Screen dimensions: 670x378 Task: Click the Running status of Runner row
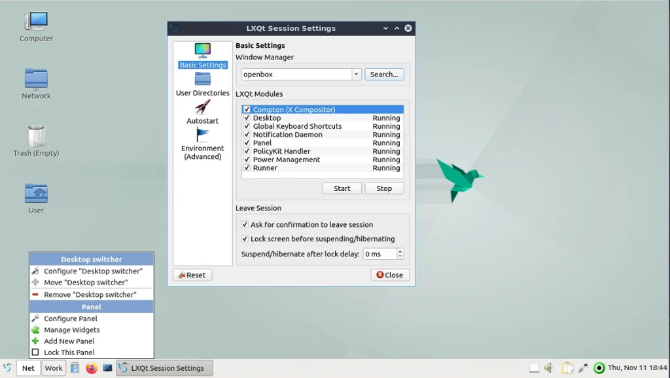click(x=386, y=168)
